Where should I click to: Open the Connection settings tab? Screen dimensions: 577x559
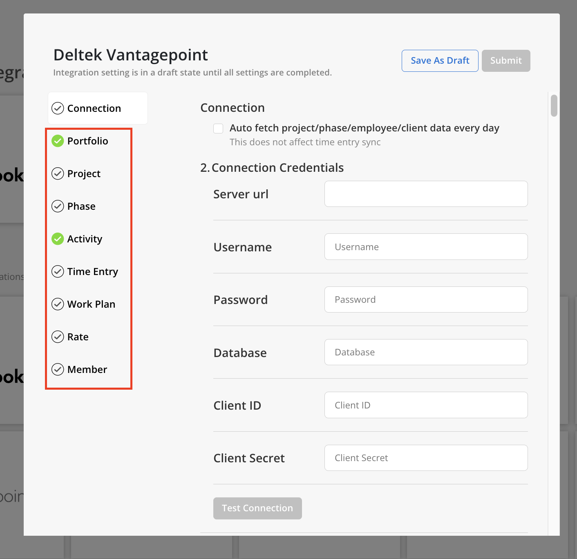98,108
